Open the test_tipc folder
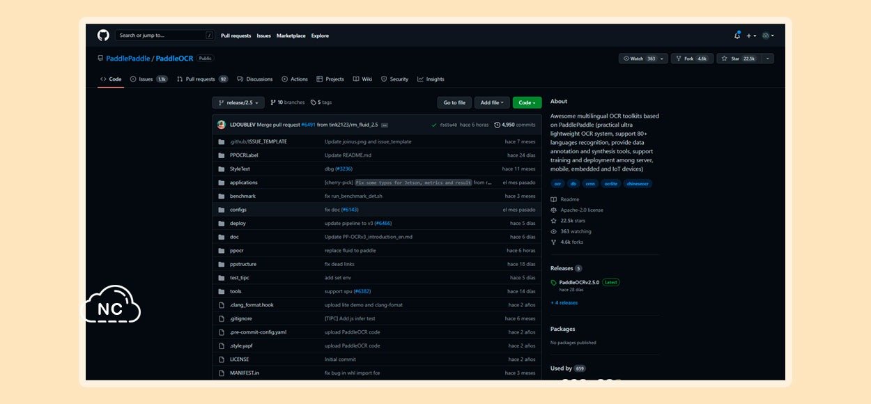The width and height of the screenshot is (871, 404). click(240, 278)
